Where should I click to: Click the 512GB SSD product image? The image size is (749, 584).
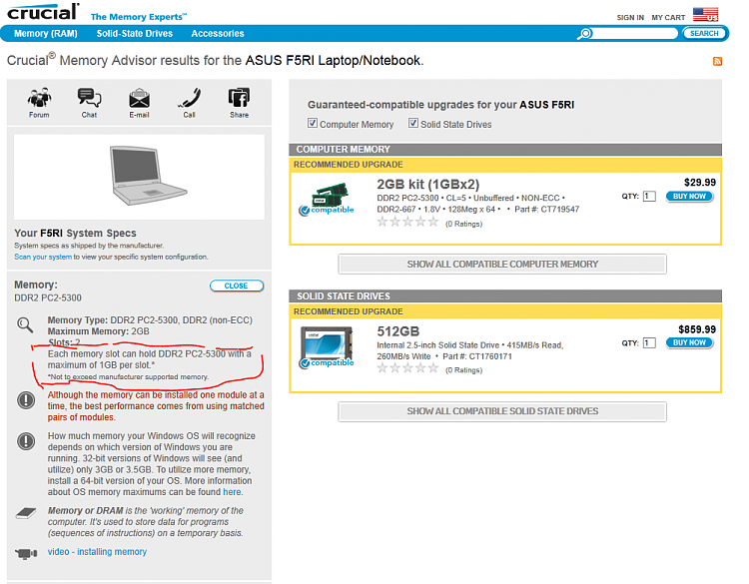click(327, 341)
